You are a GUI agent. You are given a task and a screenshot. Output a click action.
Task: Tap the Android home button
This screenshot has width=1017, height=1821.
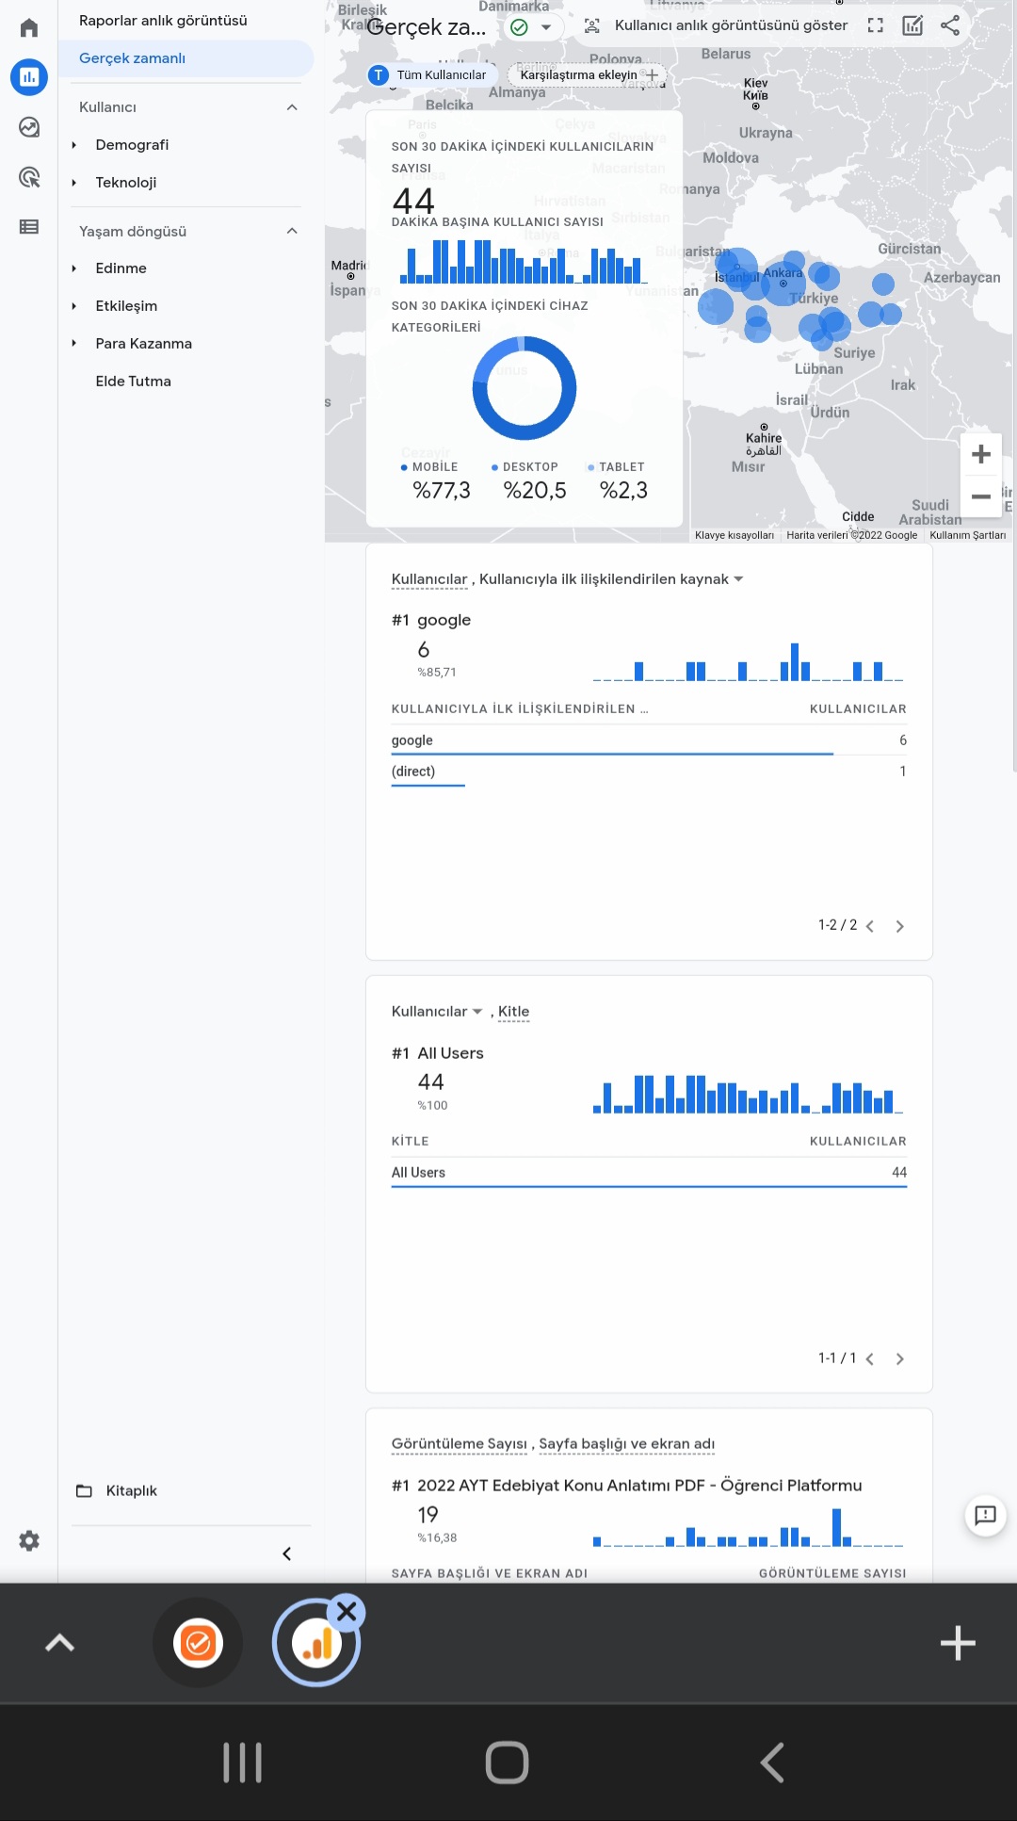(x=507, y=1763)
